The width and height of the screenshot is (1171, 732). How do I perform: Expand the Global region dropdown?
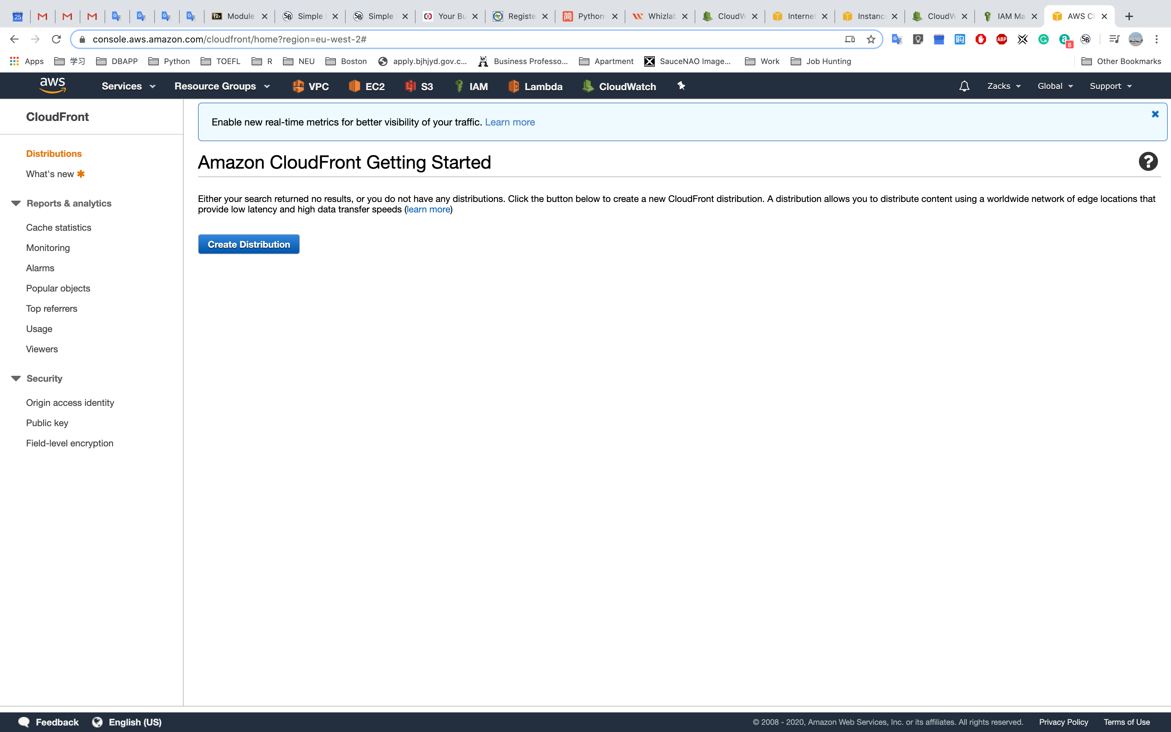pos(1055,86)
